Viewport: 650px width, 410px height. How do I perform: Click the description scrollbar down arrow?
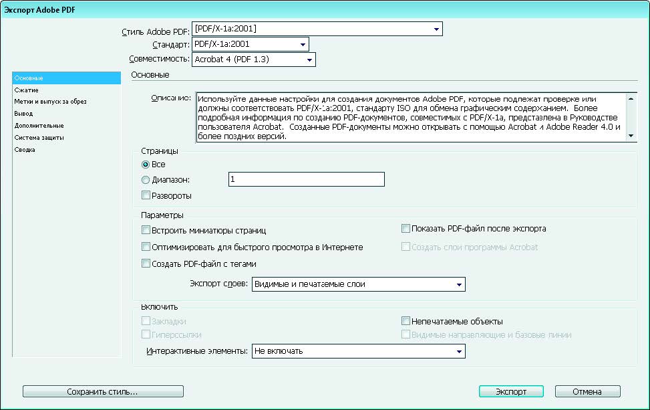[x=631, y=136]
